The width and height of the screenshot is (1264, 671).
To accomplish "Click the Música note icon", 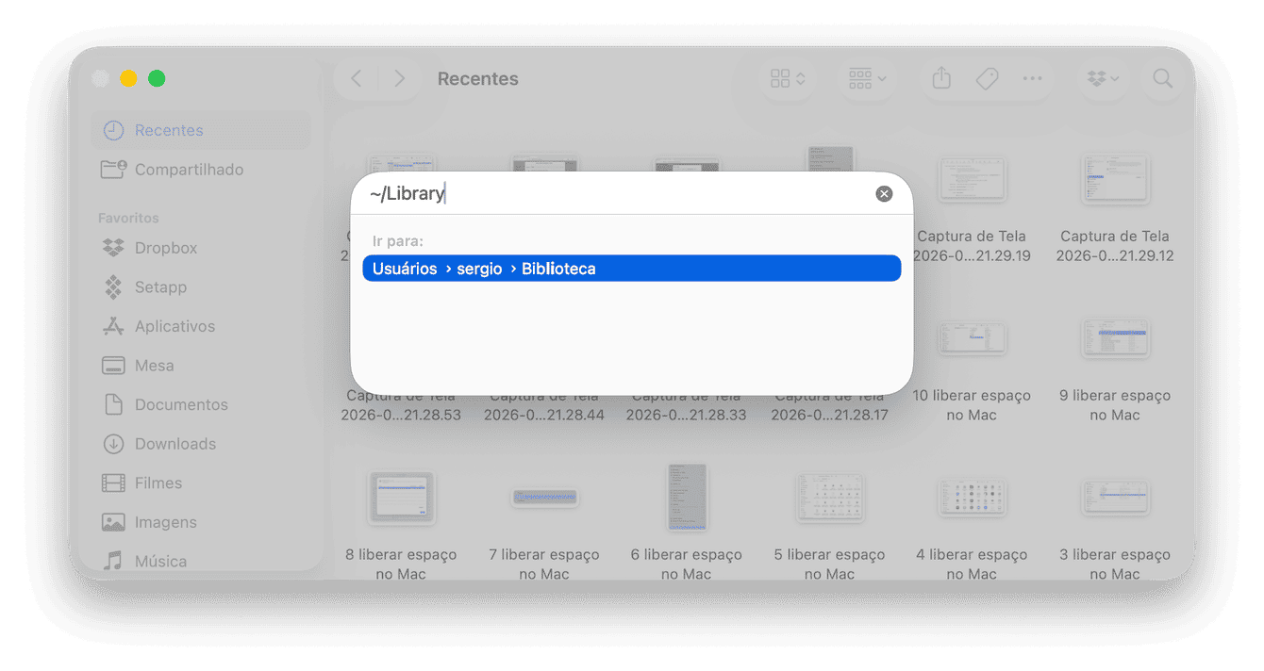I will [x=113, y=562].
